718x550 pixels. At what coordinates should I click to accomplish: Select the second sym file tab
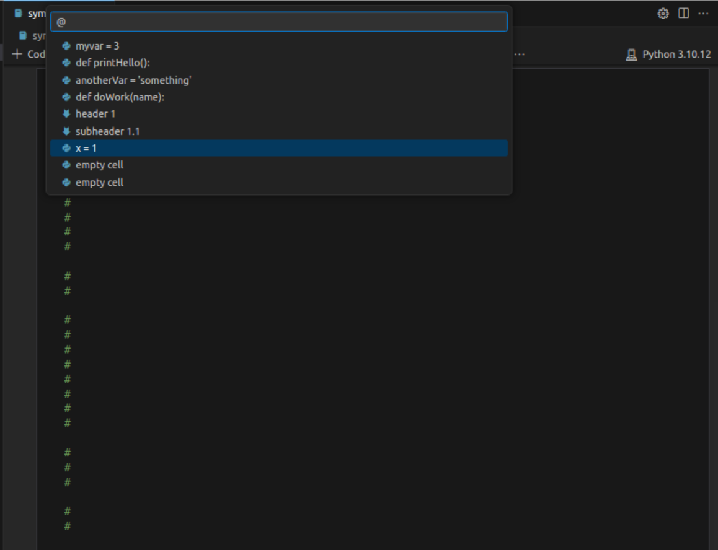(37, 35)
